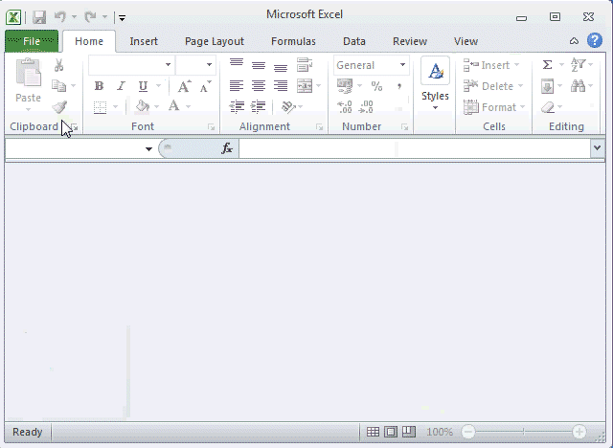
Task: Click the Insert Function fx button
Action: [x=227, y=148]
